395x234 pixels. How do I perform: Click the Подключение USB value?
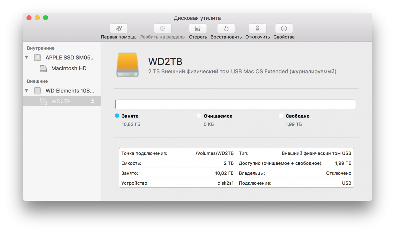point(347,183)
